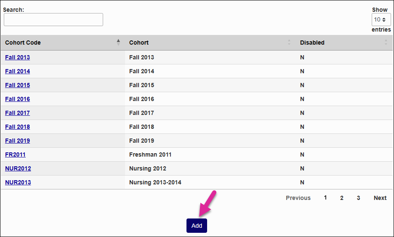Open the NUR2013 cohort link

[18, 182]
